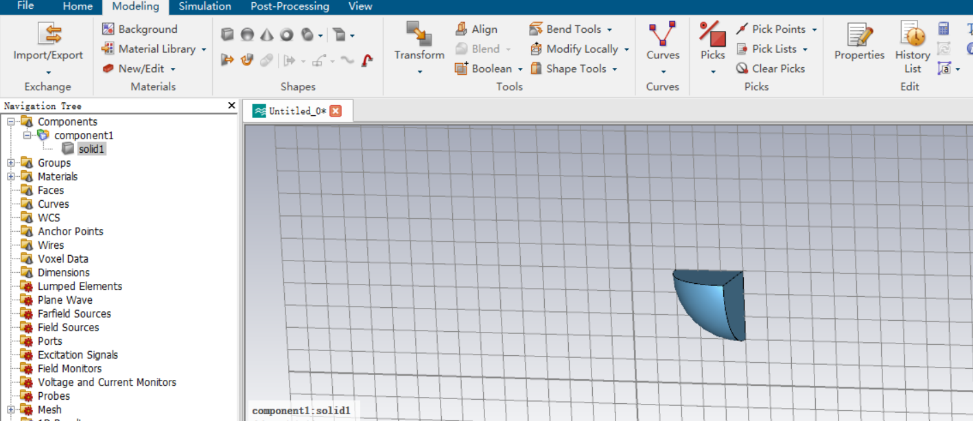
Task: Click Pick Points
Action: [771, 29]
